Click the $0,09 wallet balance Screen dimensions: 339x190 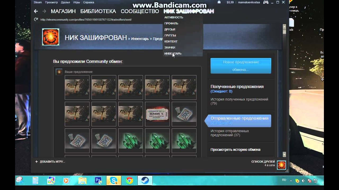[230, 2]
